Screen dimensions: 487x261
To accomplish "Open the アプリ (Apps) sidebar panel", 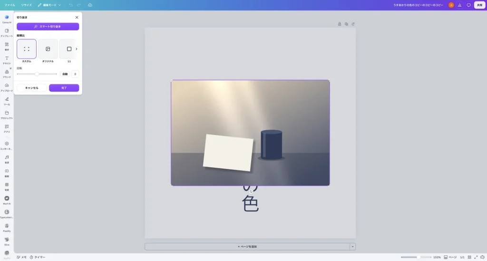I will pos(7,128).
